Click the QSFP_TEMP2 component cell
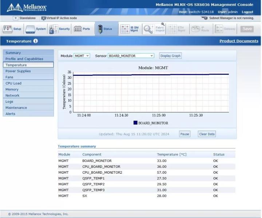Viewport: 262px width, 218px height. coord(94,184)
